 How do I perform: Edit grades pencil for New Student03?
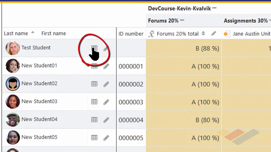106,102
